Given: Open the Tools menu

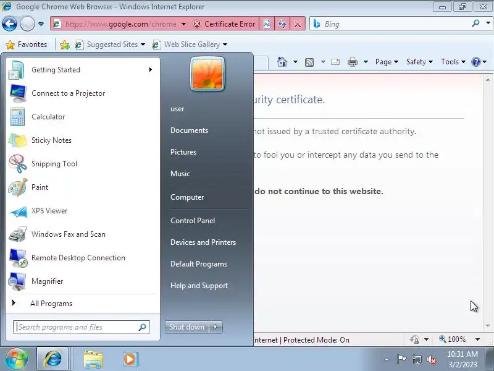Looking at the screenshot, I should point(453,62).
